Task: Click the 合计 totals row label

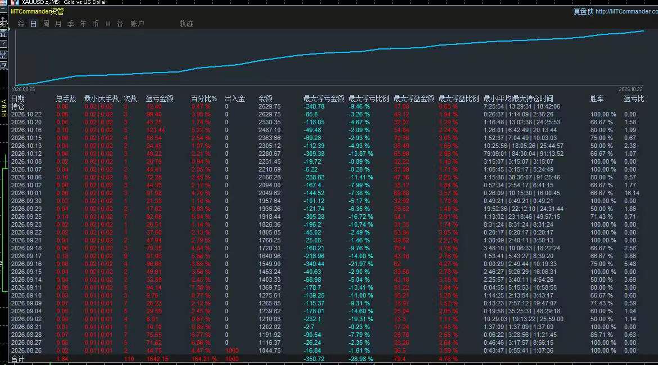Action: point(17,359)
